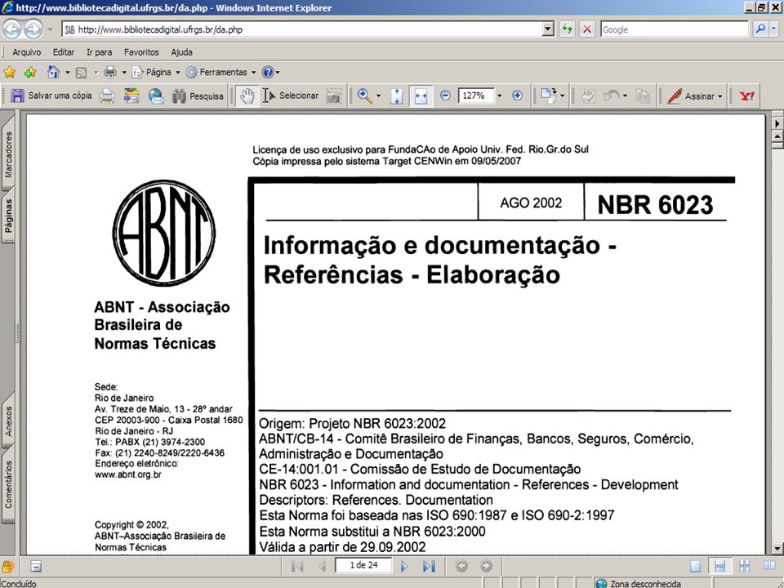Screen dimensions: 784x588
Task: Click the previous view circle button
Action: 461,566
